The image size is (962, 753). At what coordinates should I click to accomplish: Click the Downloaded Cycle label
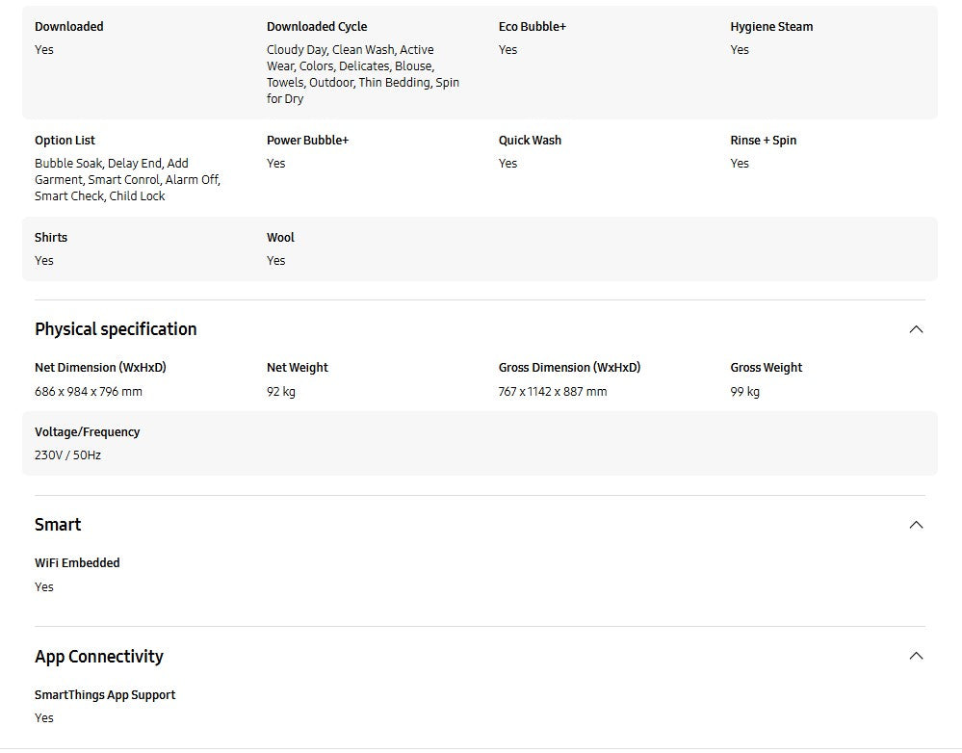point(317,27)
